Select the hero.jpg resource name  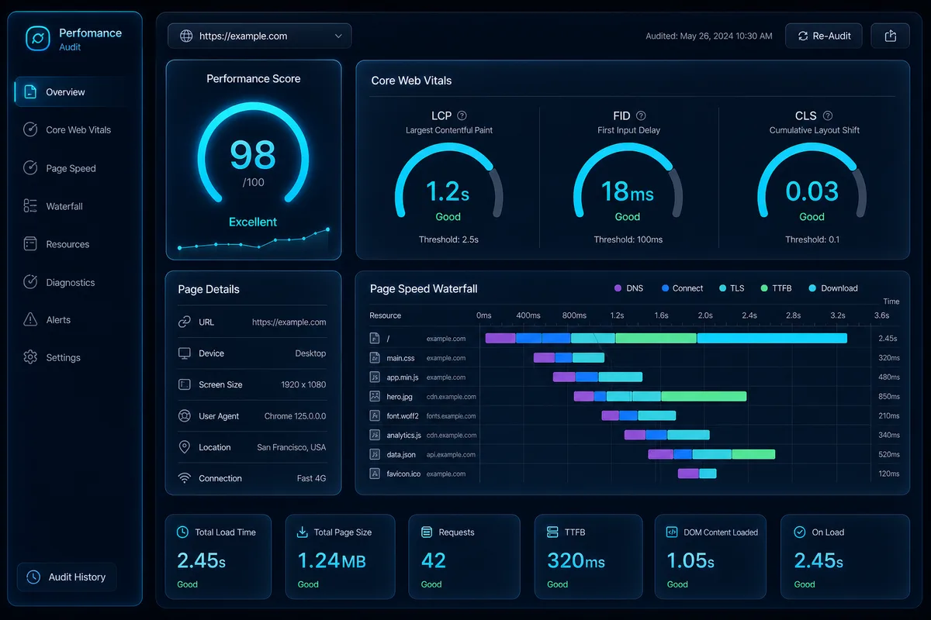[x=400, y=397]
